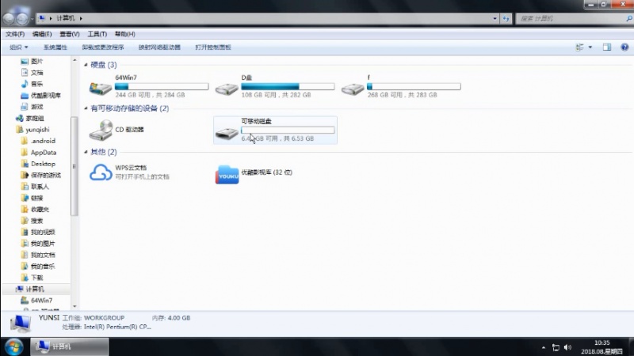Viewport: 634px width, 356px height.
Task: Collapse the 其他 (2) group
Action: (x=86, y=152)
